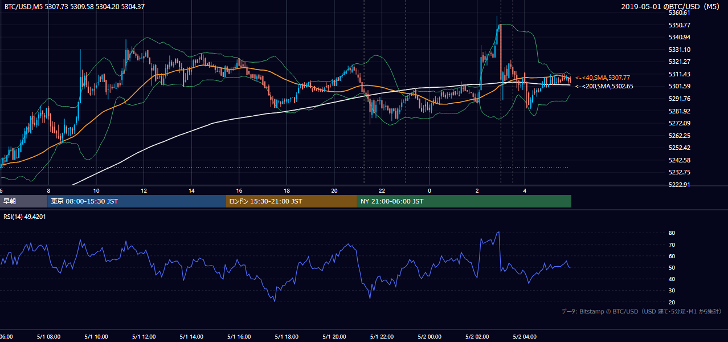Click hour label 22 under price chart
The width and height of the screenshot is (728, 342).
pos(382,190)
